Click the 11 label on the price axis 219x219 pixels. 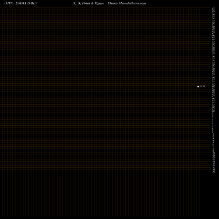213,109
